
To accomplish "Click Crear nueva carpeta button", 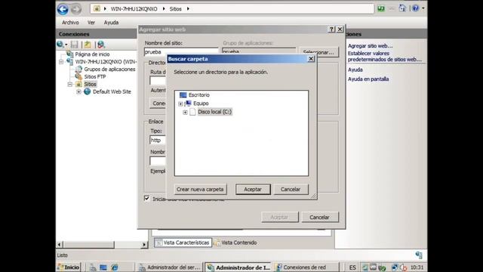I will click(200, 189).
